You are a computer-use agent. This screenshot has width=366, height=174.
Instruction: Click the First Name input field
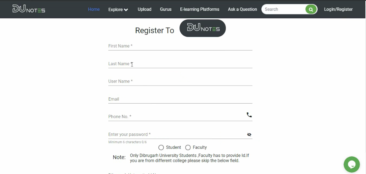180,46
